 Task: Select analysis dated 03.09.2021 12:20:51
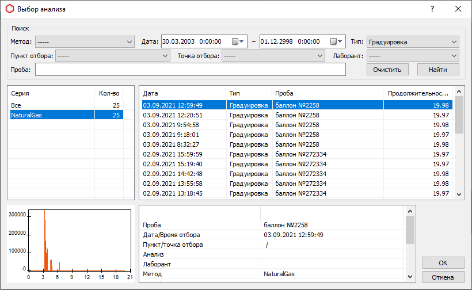coord(173,115)
